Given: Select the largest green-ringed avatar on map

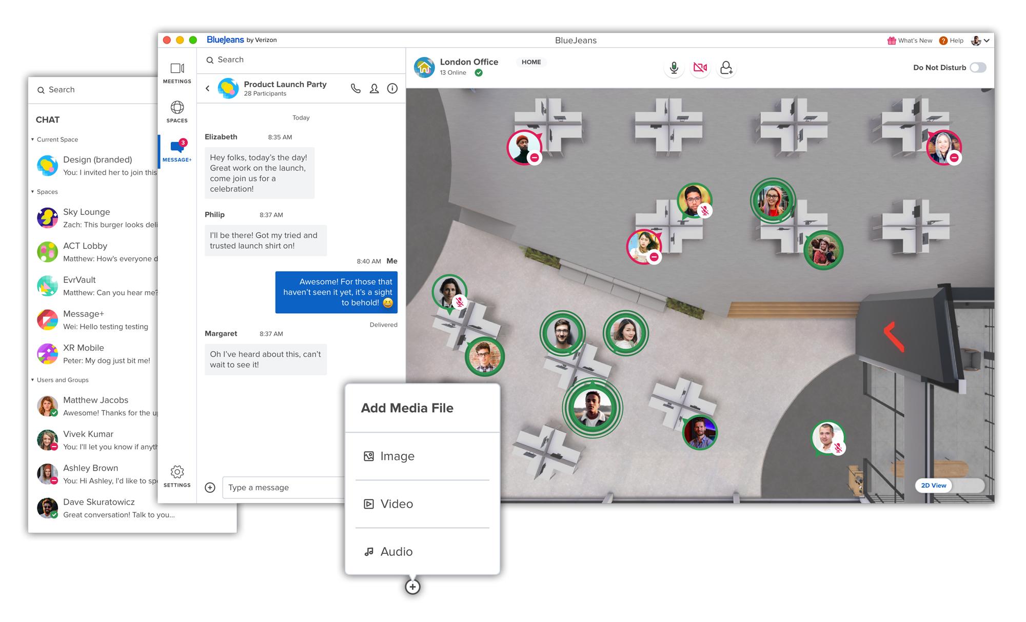Looking at the screenshot, I should point(593,408).
